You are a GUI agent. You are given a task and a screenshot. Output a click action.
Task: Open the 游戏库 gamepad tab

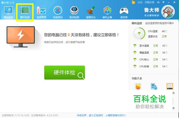[124, 12]
